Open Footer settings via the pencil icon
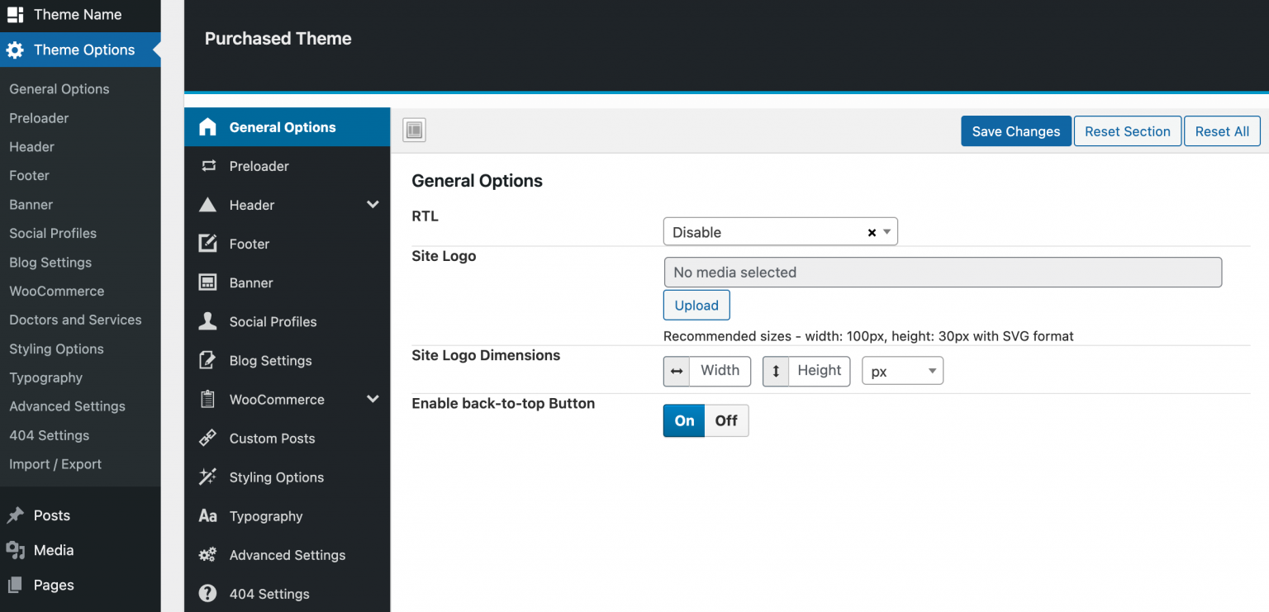Screen dimensions: 1269x612 tap(208, 244)
